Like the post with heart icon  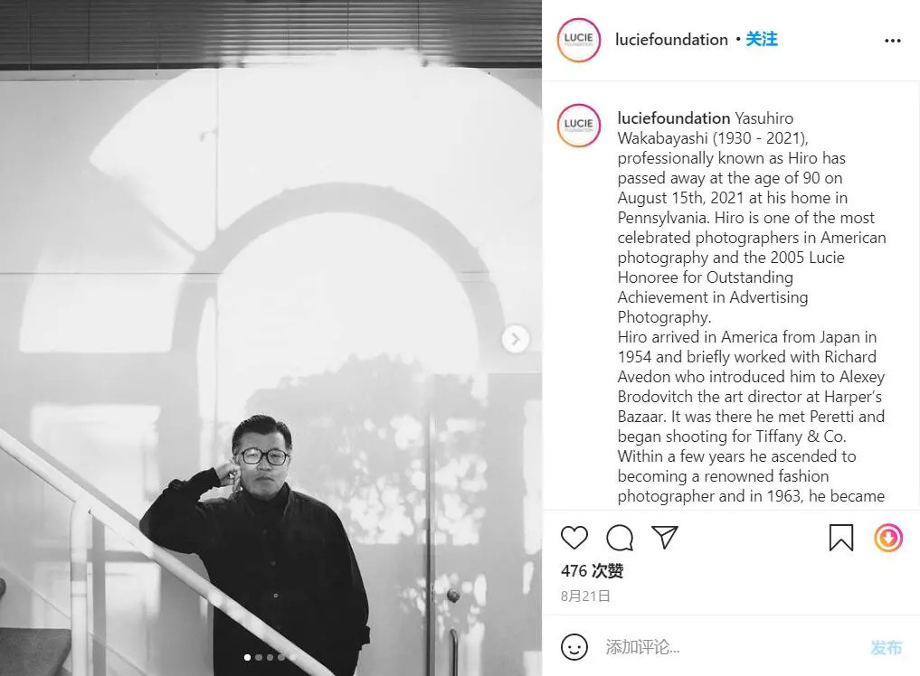click(x=574, y=537)
